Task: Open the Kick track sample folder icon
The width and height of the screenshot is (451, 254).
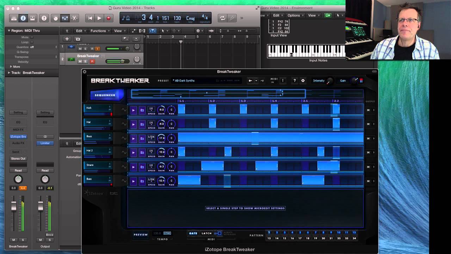Action: pyautogui.click(x=142, y=110)
